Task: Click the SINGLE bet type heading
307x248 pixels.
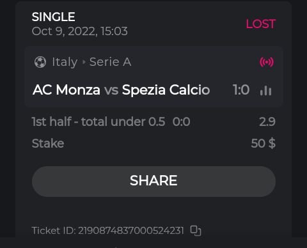Action: click(54, 17)
